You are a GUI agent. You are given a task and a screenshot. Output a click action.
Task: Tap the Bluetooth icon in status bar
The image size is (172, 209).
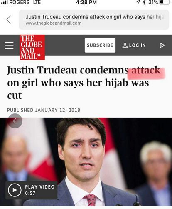click(x=144, y=2)
